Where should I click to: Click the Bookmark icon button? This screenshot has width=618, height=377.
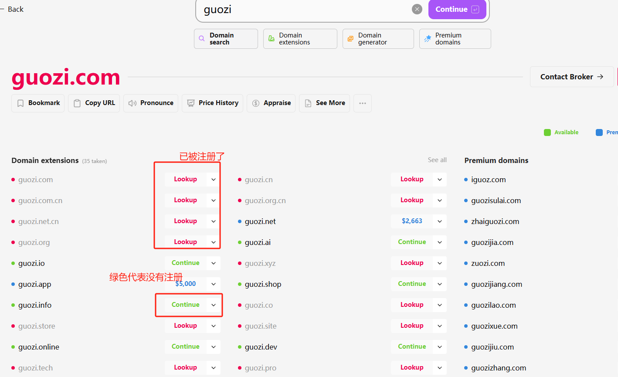[20, 103]
